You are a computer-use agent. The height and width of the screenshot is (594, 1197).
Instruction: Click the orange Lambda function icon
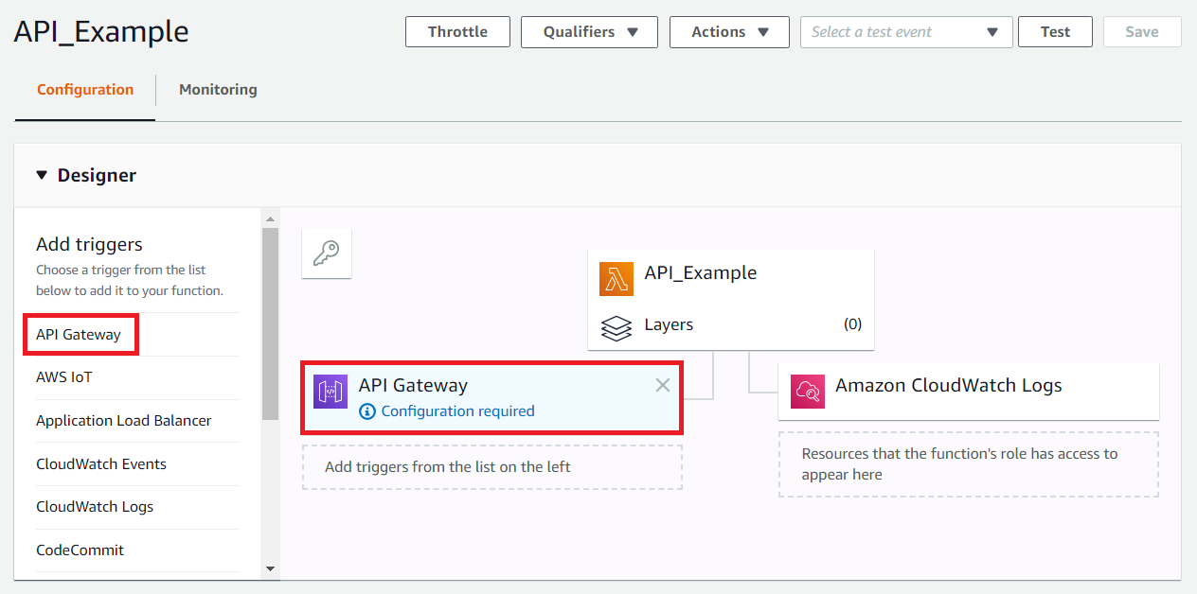[x=616, y=279]
